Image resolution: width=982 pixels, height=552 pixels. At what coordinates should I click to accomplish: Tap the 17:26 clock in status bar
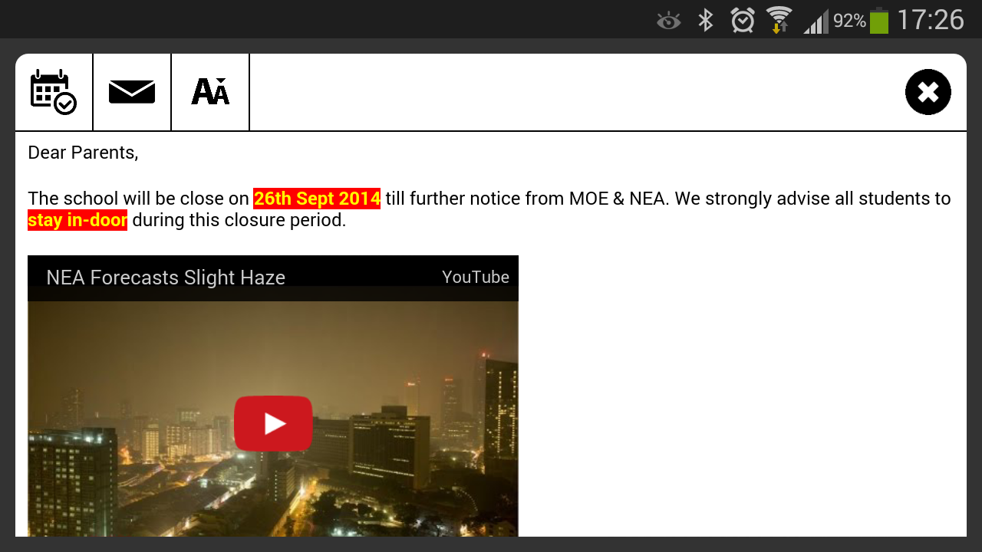point(930,20)
